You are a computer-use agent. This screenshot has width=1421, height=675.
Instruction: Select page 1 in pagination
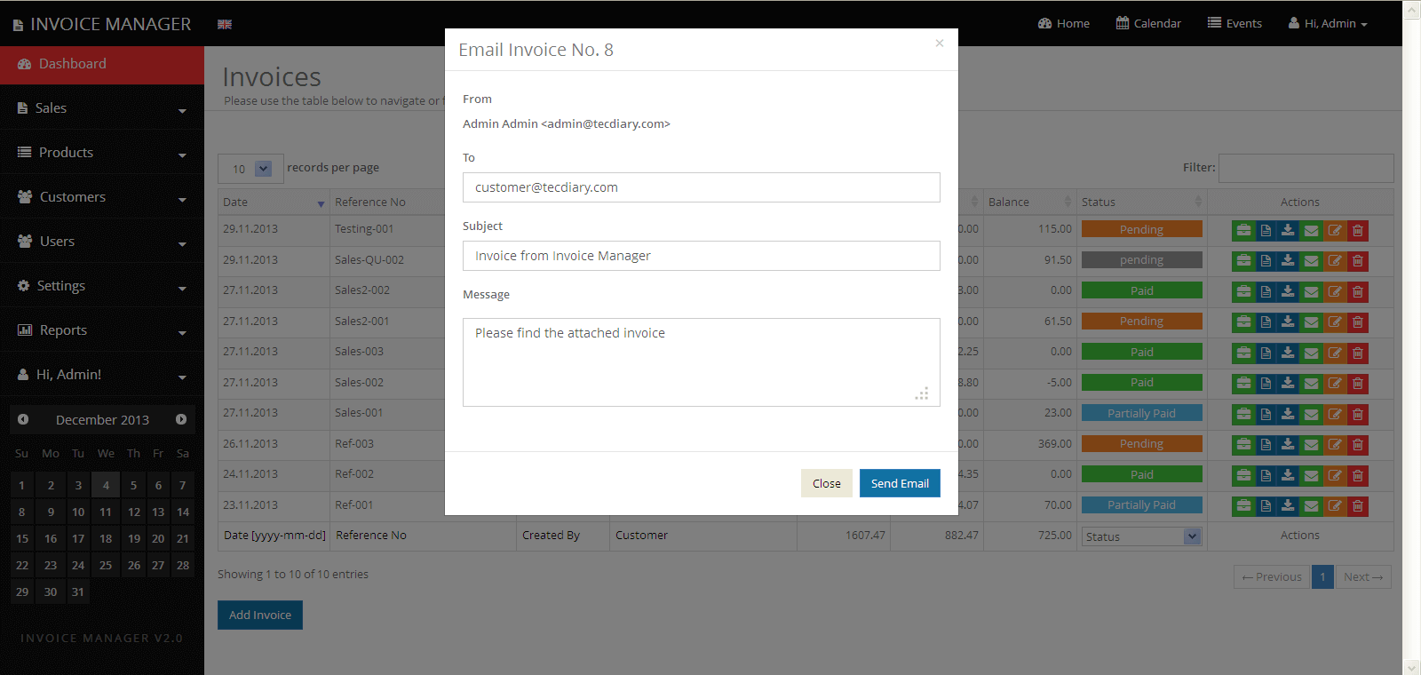1322,577
